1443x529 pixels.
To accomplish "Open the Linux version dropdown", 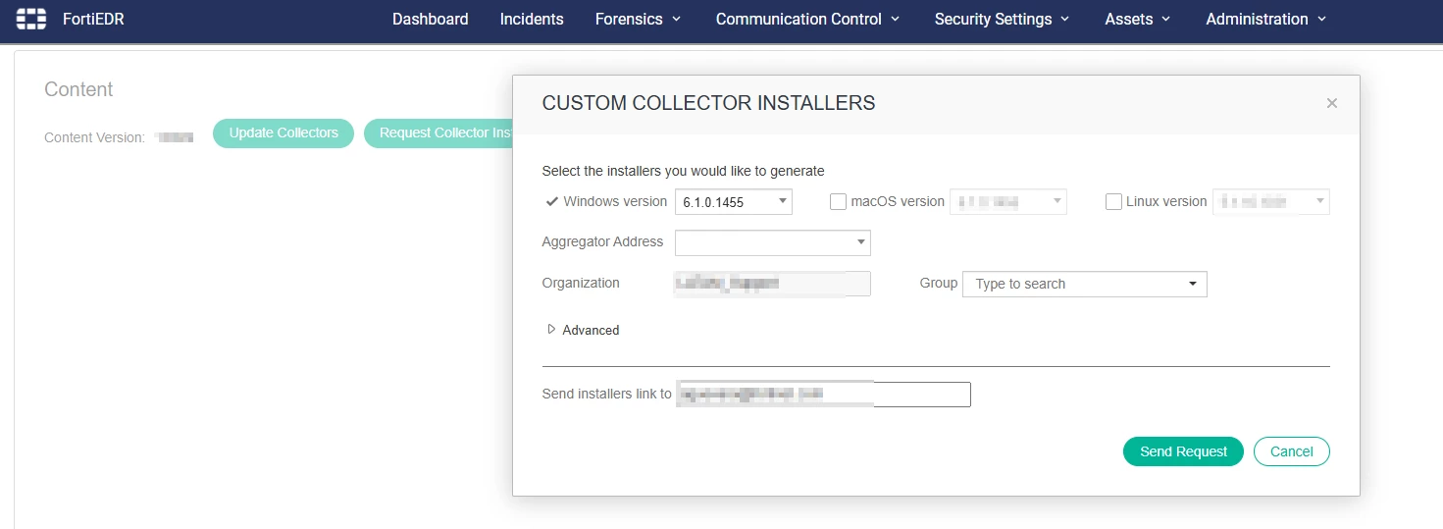I will (1271, 202).
